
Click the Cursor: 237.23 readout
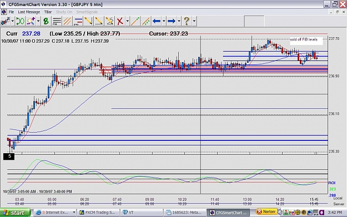pyautogui.click(x=168, y=34)
